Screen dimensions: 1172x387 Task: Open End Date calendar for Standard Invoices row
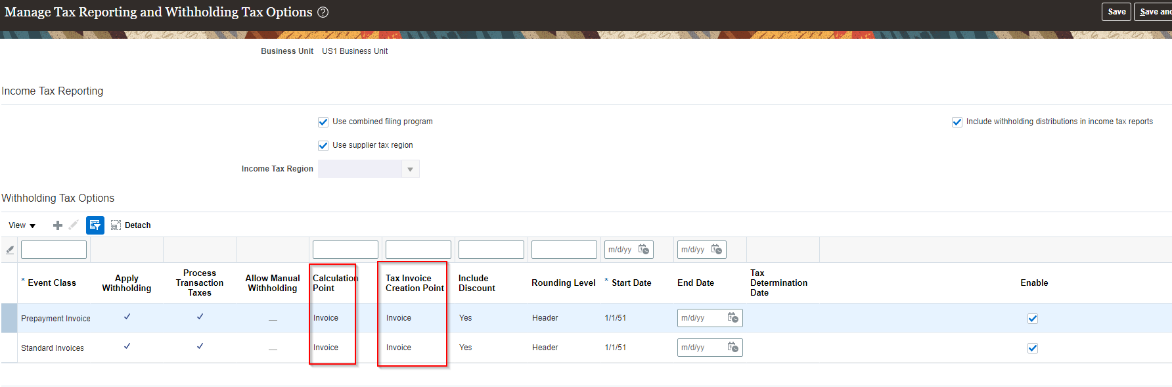click(733, 348)
